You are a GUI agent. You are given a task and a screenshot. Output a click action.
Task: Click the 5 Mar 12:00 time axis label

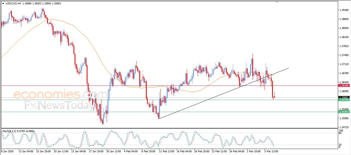271,151
